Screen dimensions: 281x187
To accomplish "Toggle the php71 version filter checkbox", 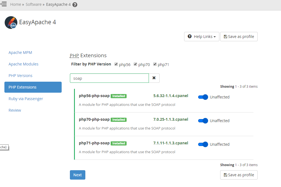I will click(155, 64).
